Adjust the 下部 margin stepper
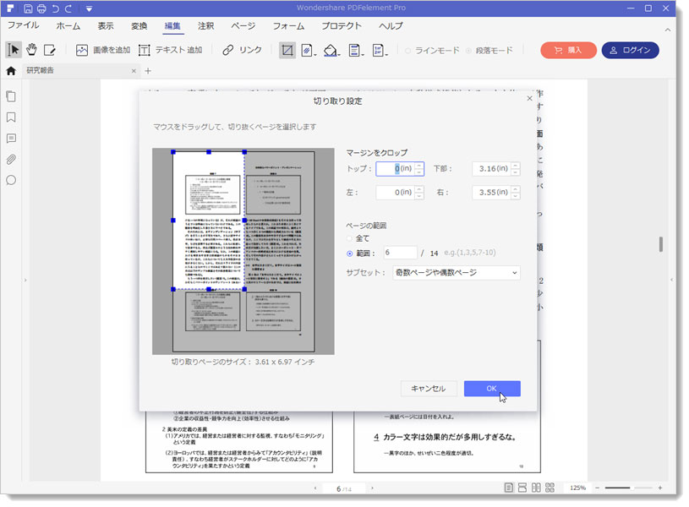 coord(516,169)
